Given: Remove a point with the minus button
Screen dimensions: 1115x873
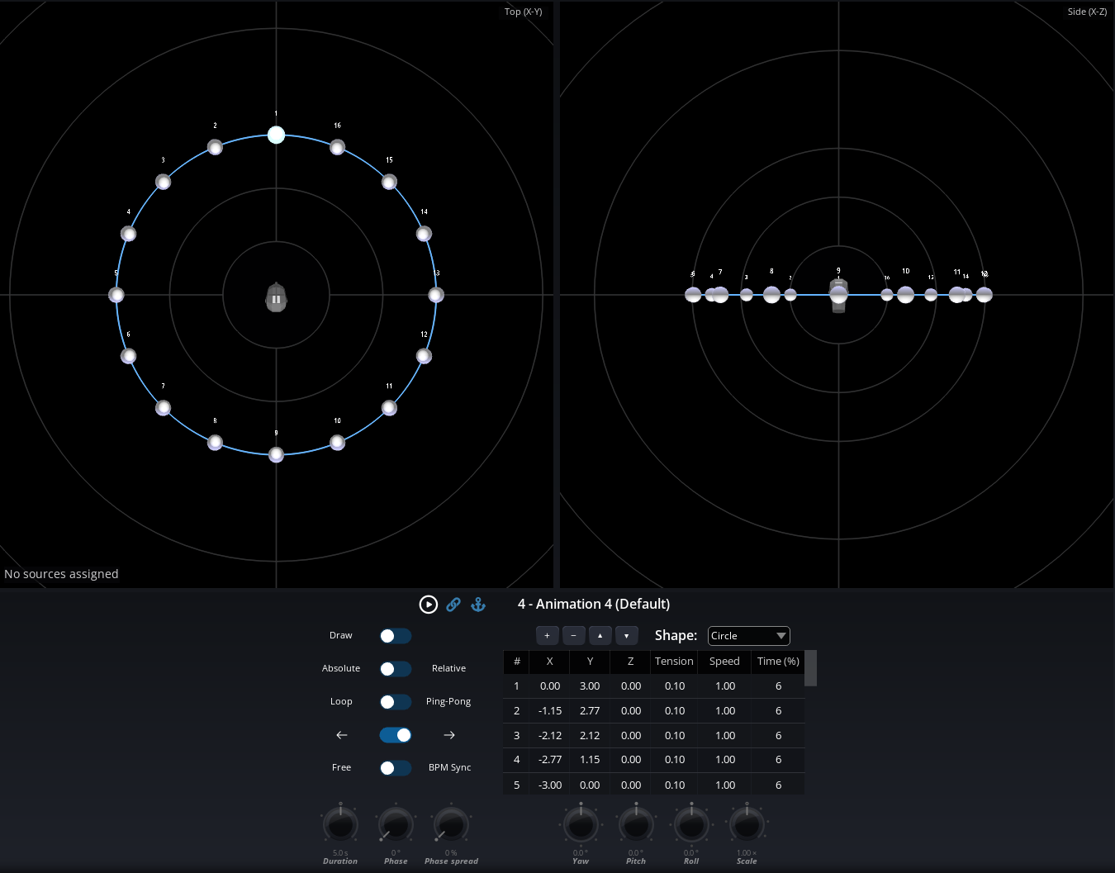Looking at the screenshot, I should click(573, 636).
